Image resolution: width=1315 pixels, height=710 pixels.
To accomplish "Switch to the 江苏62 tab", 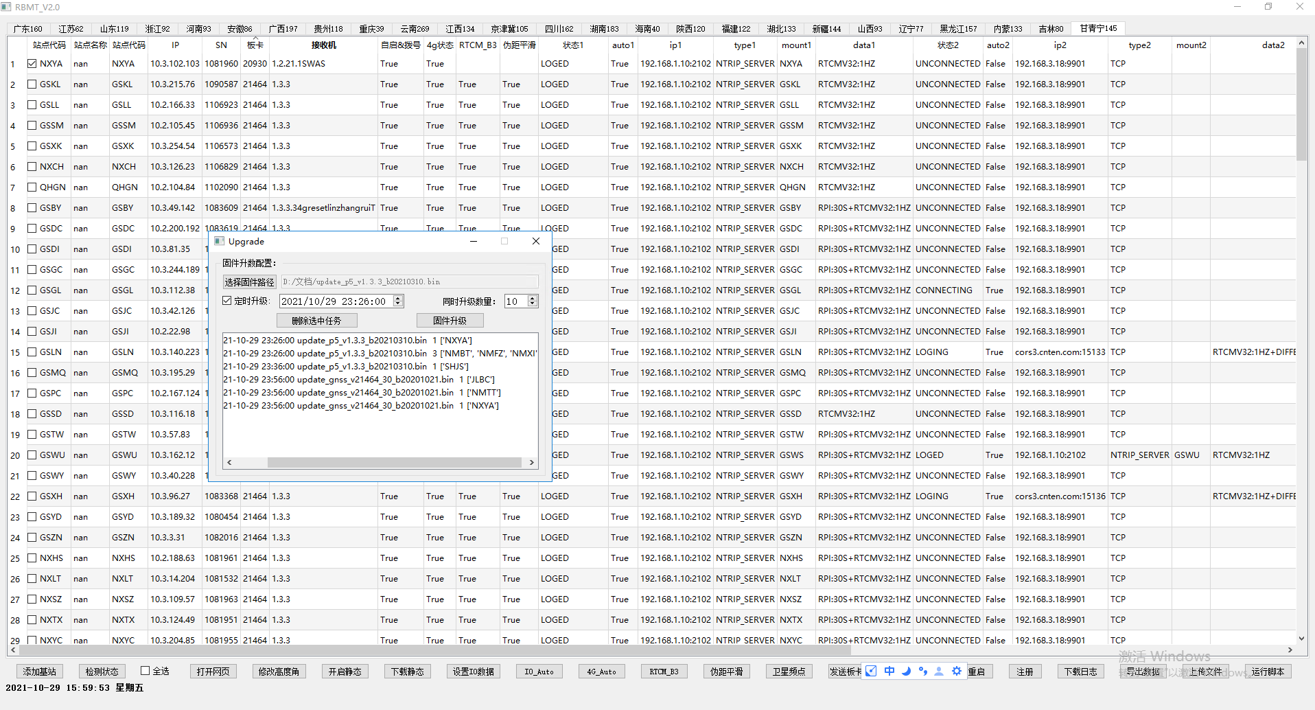I will 71,29.
